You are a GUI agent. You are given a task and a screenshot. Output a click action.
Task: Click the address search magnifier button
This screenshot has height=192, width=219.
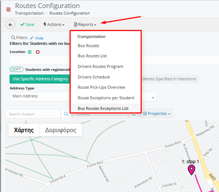133,114
